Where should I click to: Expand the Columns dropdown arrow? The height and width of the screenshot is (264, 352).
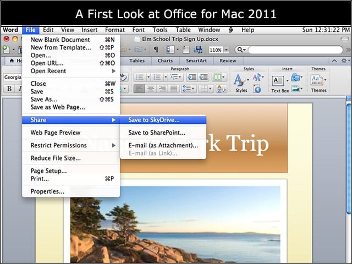(x=224, y=77)
